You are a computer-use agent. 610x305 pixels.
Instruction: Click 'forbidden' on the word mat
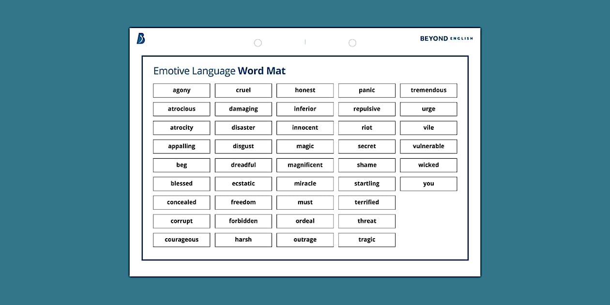point(243,221)
